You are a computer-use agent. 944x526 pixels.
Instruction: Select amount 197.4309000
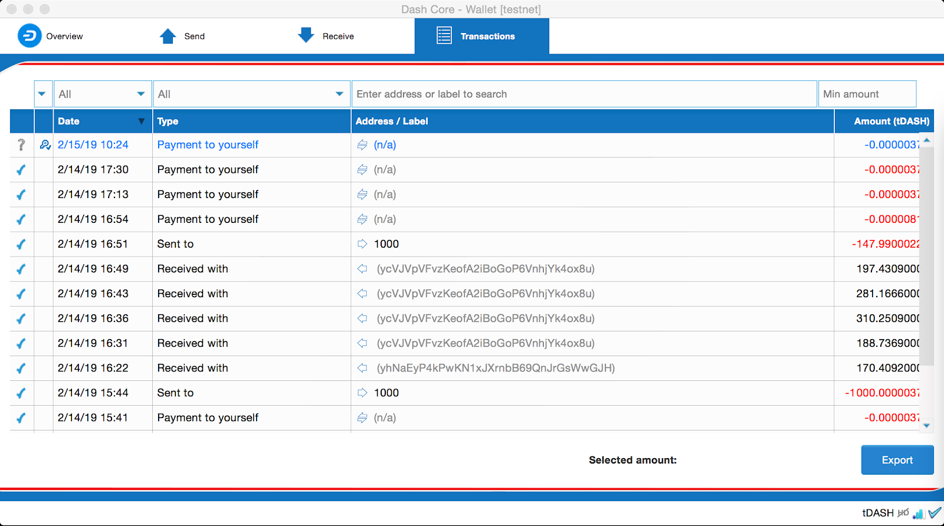888,268
